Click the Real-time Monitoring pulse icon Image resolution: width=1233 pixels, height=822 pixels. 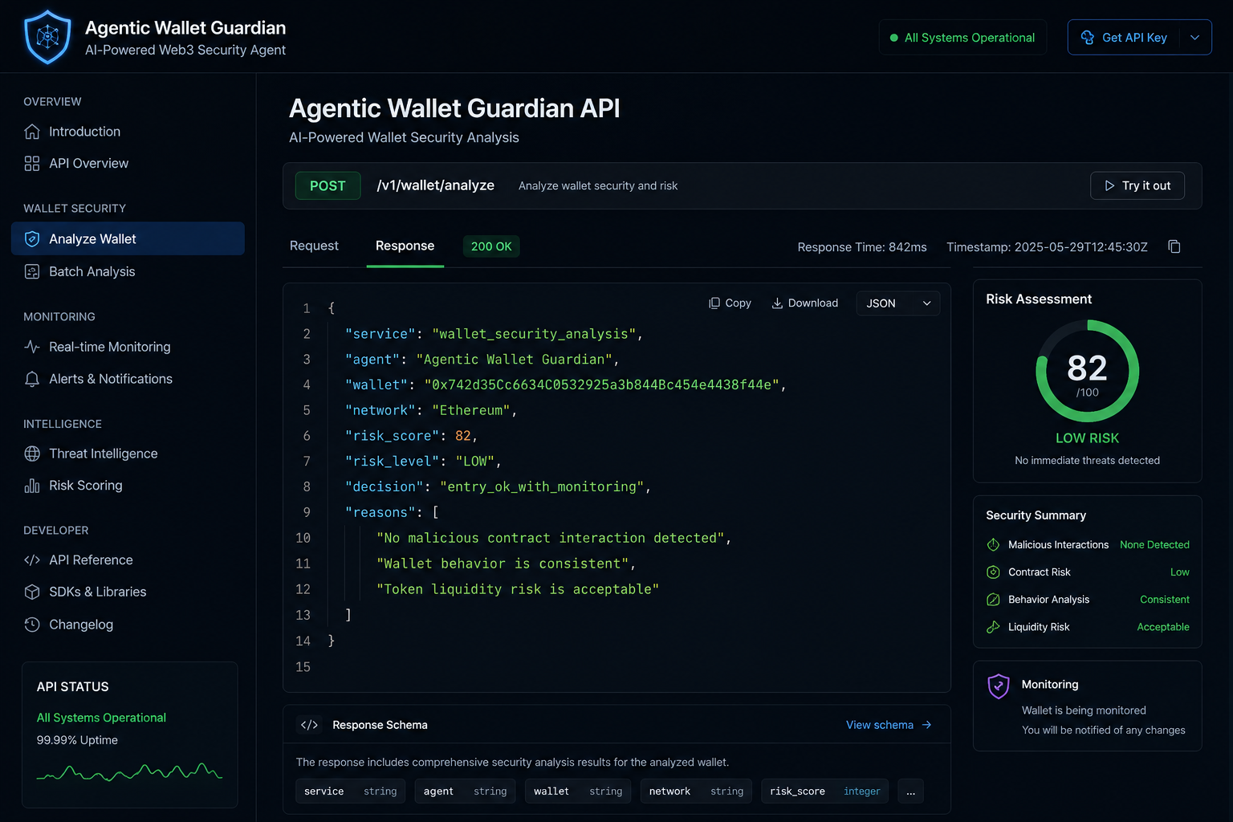(32, 347)
